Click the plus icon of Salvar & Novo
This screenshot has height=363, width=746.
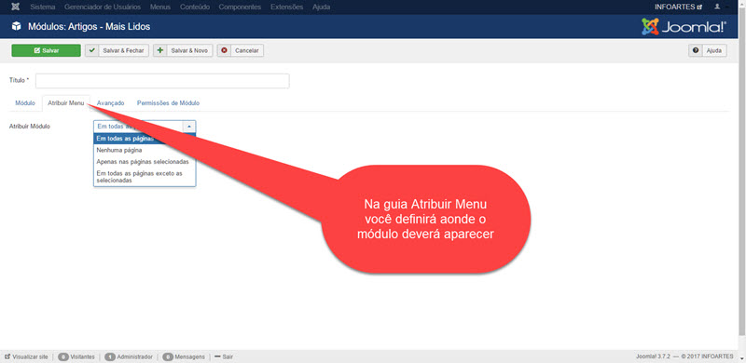point(159,50)
